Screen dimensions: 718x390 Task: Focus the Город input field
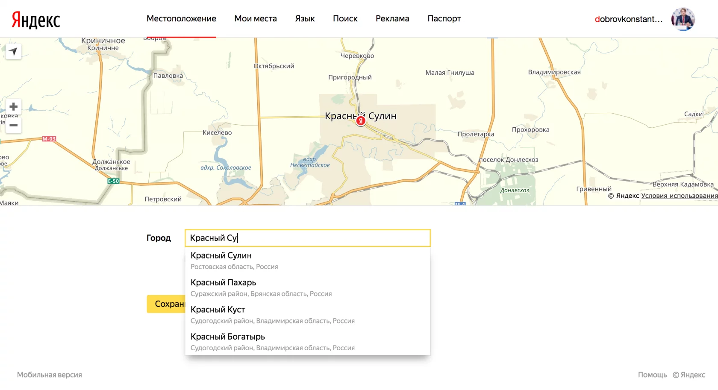click(308, 238)
